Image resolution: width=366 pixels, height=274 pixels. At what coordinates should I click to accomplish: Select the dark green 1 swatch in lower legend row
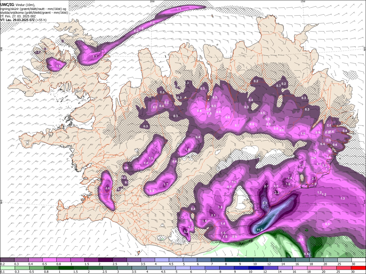66,268
